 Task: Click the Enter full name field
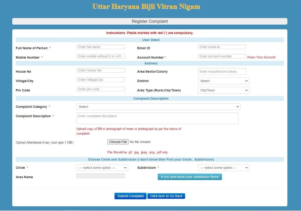101,47
